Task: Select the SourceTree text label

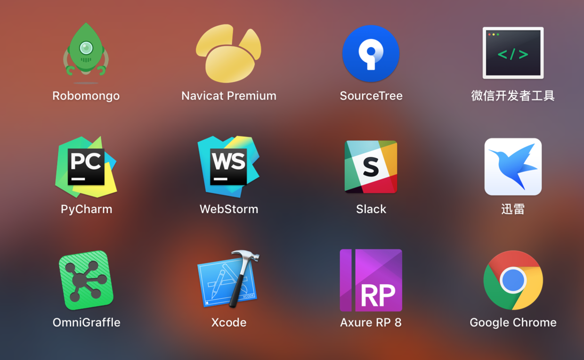Action: coord(371,96)
